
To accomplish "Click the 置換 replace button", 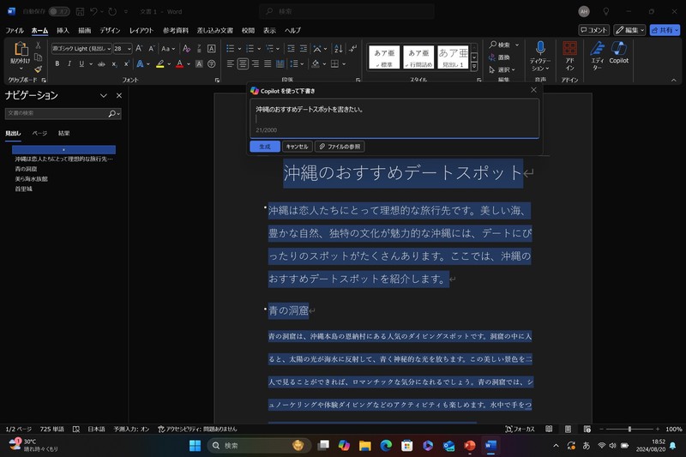I will coord(500,57).
